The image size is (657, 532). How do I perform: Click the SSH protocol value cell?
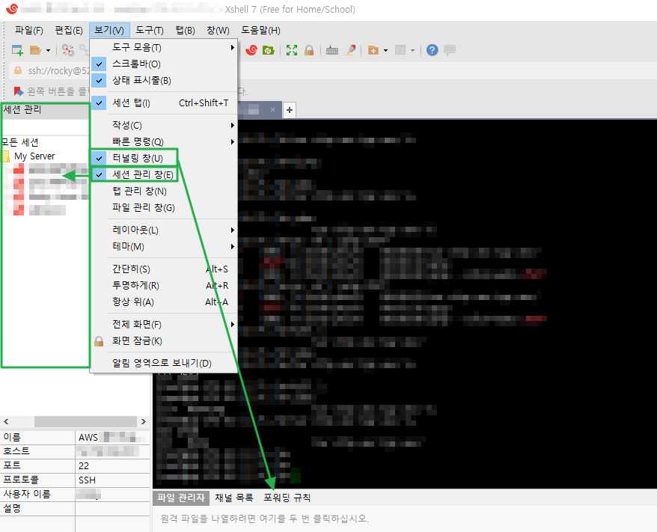coord(113,480)
